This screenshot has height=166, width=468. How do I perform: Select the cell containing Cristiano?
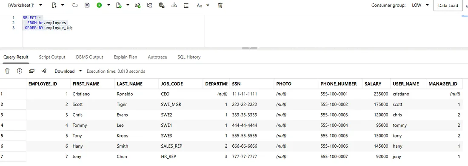[x=92, y=94]
